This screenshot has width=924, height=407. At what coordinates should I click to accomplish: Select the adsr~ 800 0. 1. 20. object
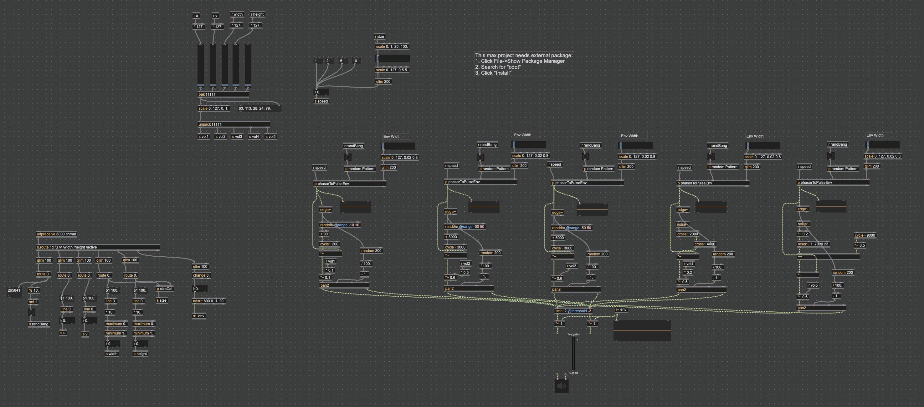209,301
